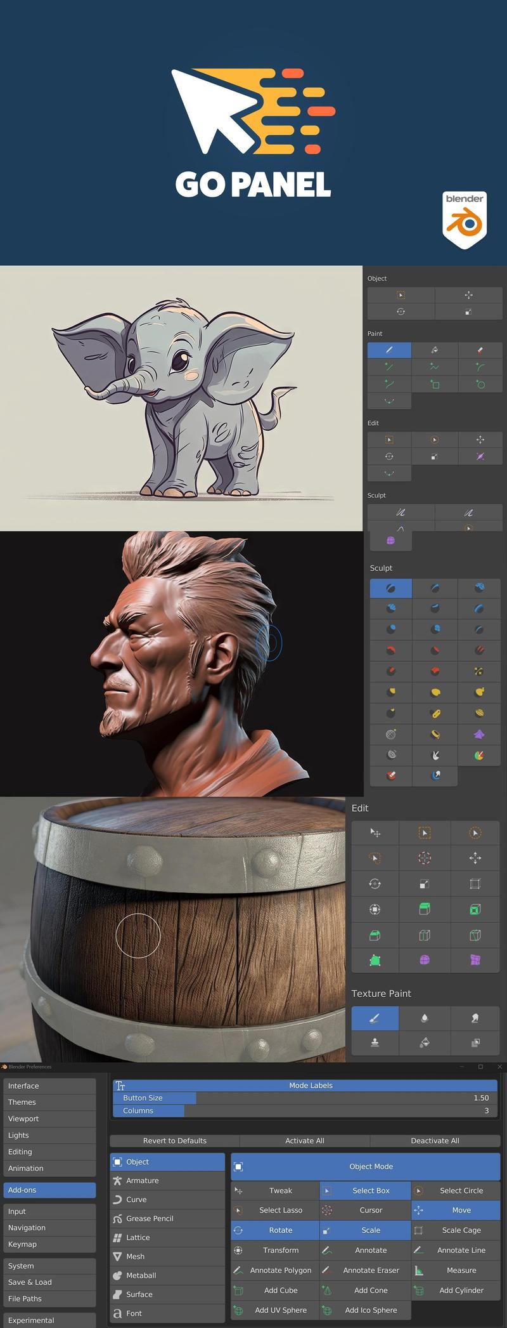The height and width of the screenshot is (1328, 507).
Task: Click the Columns value field
Action: pos(305,1110)
